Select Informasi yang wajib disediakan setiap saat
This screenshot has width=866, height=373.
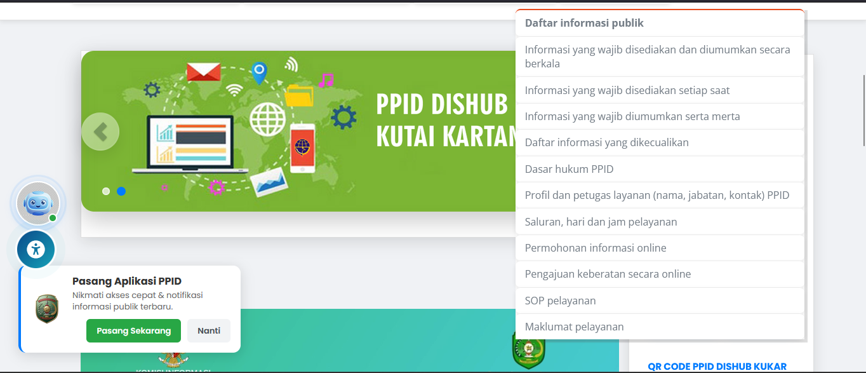coord(660,90)
